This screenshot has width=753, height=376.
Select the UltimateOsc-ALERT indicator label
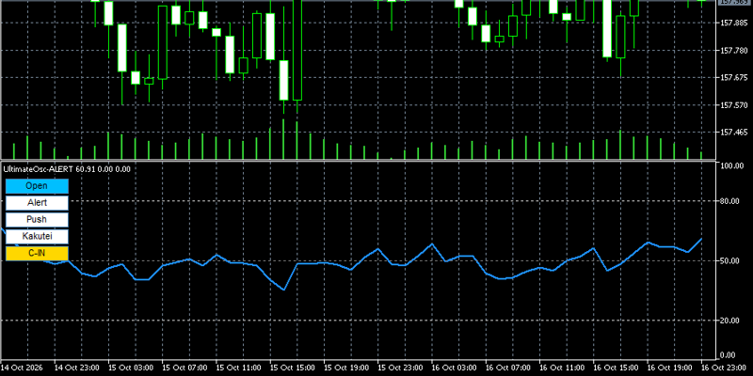coord(67,169)
